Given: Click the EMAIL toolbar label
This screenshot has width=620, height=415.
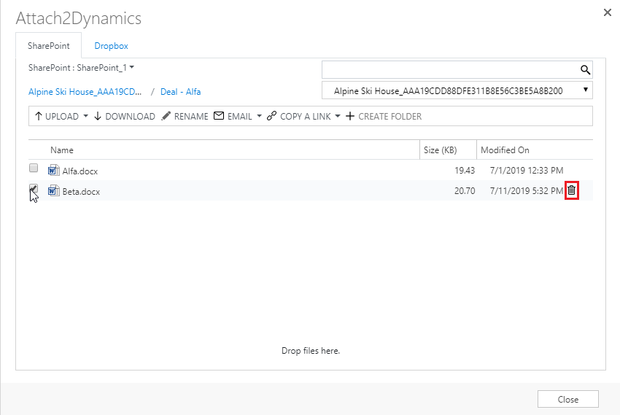Looking at the screenshot, I should pos(240,117).
